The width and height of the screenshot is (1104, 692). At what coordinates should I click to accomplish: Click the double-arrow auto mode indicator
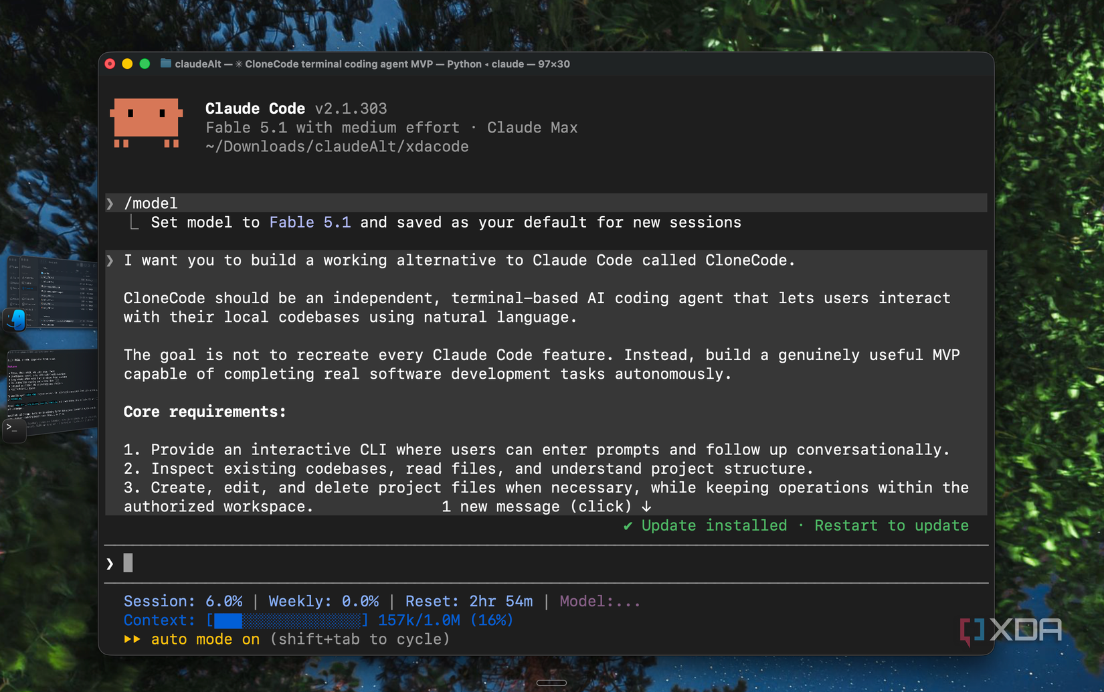[x=132, y=639]
